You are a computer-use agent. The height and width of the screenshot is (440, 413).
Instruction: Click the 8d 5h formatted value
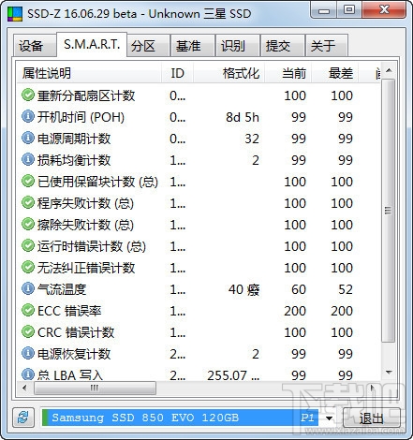coord(243,117)
